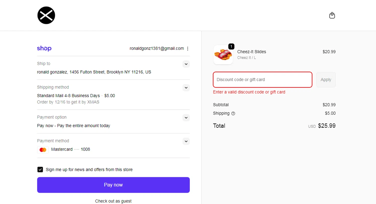
Task: Click the Pay now button
Action: click(x=113, y=185)
